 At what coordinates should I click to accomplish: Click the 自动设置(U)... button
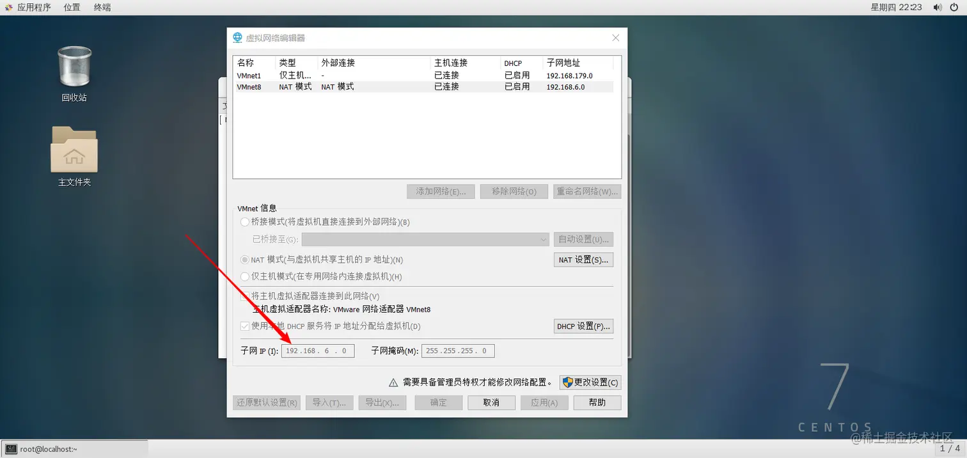coord(583,239)
